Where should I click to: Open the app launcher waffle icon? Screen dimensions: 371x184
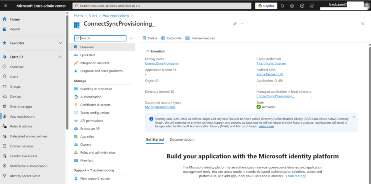pos(5,6)
